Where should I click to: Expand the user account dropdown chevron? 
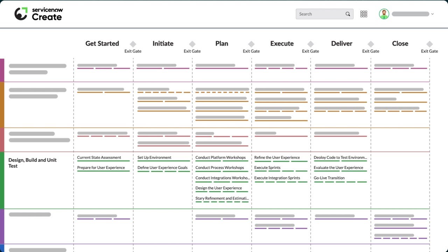coord(432,14)
